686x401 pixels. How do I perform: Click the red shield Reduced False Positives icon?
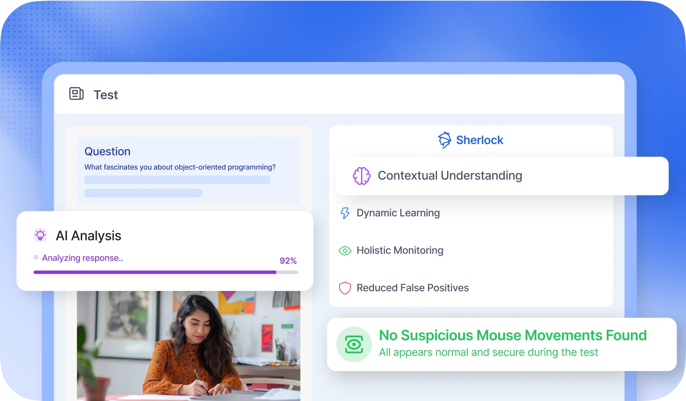[345, 288]
